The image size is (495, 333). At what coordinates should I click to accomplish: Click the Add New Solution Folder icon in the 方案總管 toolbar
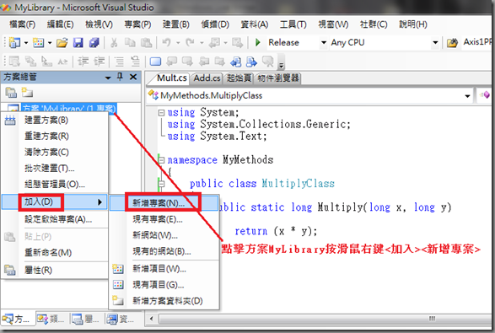pyautogui.click(x=27, y=93)
